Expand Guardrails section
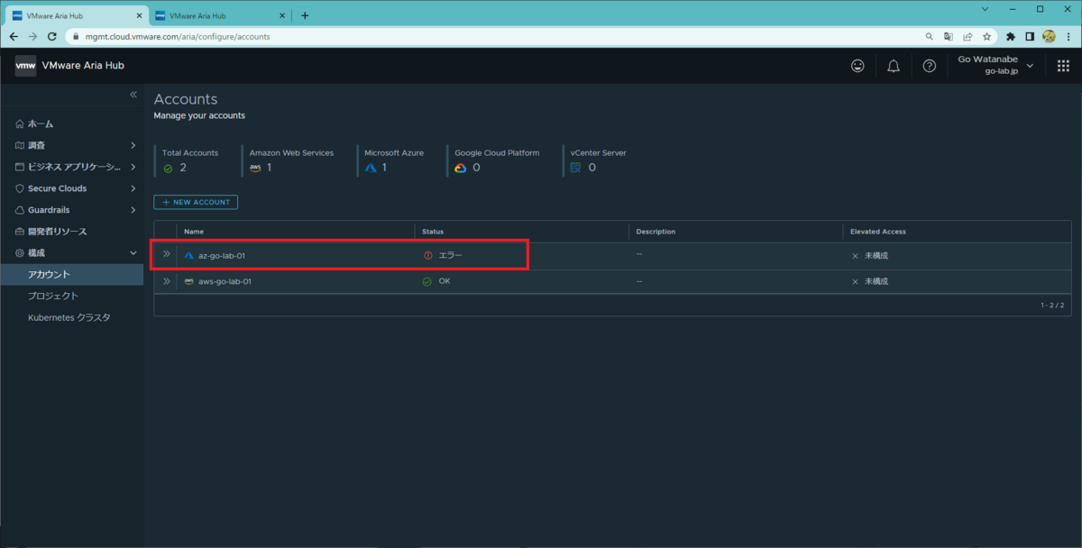The height and width of the screenshot is (548, 1082). pos(133,210)
